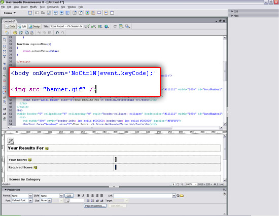Open the Format dropdown
Viewport: 279px width, 216px height.
[x=30, y=196]
